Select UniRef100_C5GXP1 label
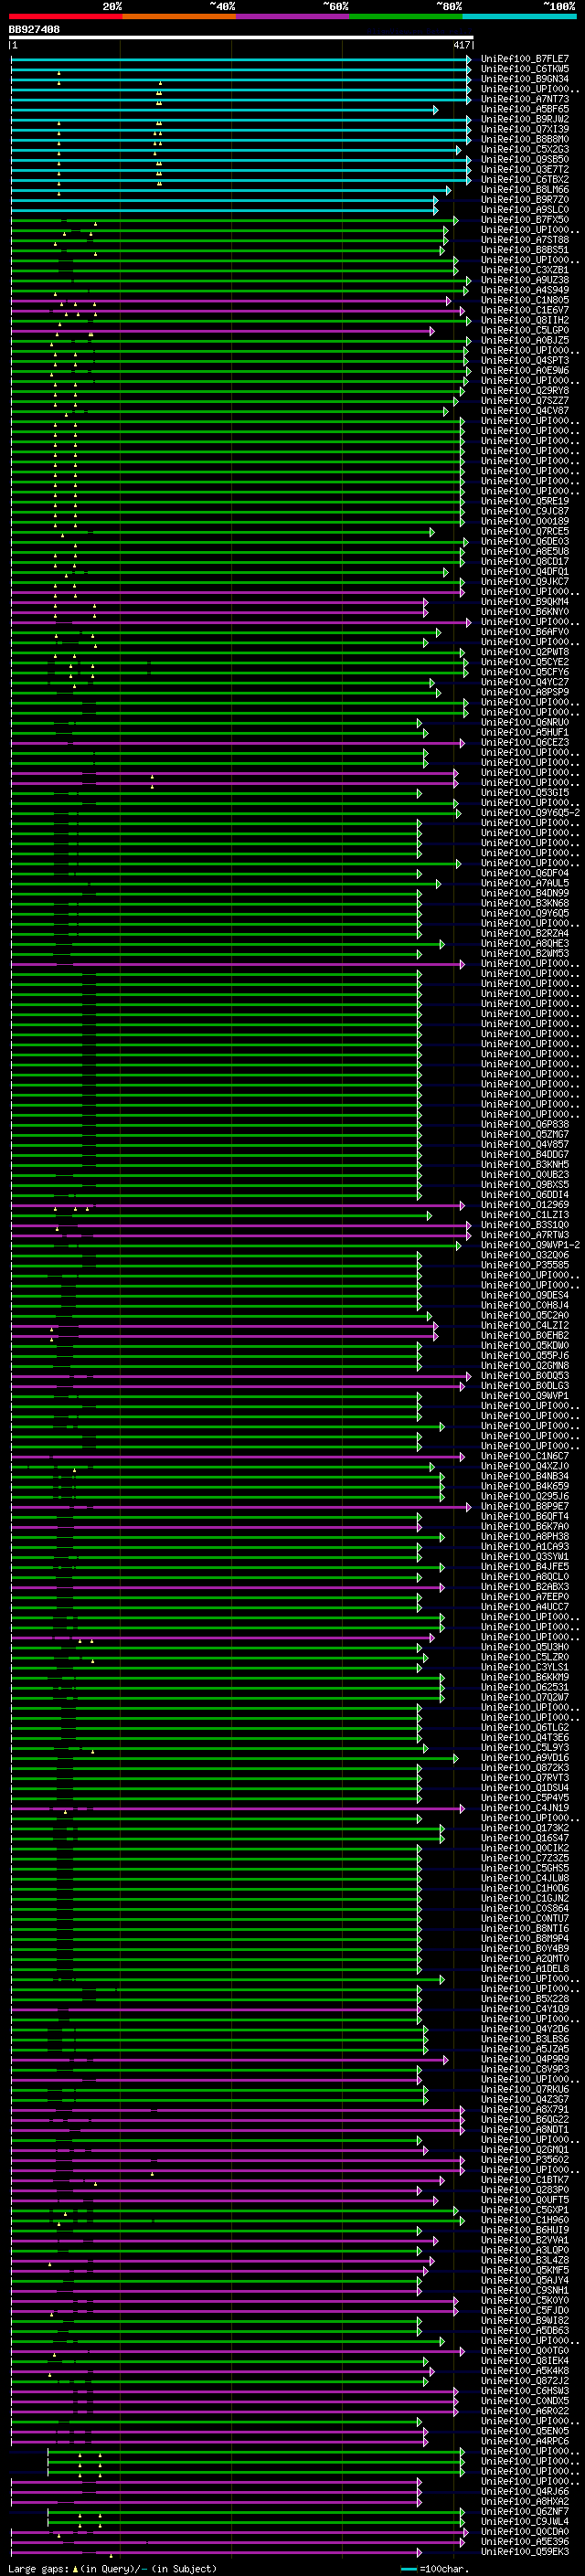 [525, 2210]
